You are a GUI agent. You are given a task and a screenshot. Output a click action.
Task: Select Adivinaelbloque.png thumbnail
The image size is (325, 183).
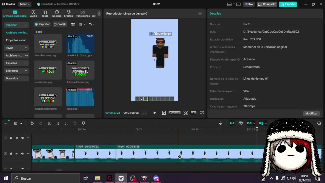point(80,70)
